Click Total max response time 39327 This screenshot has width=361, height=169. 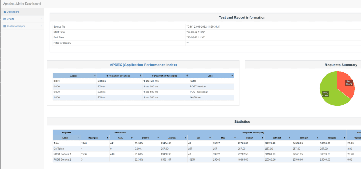[216, 143]
